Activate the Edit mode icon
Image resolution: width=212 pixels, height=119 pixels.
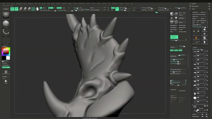(12, 9)
